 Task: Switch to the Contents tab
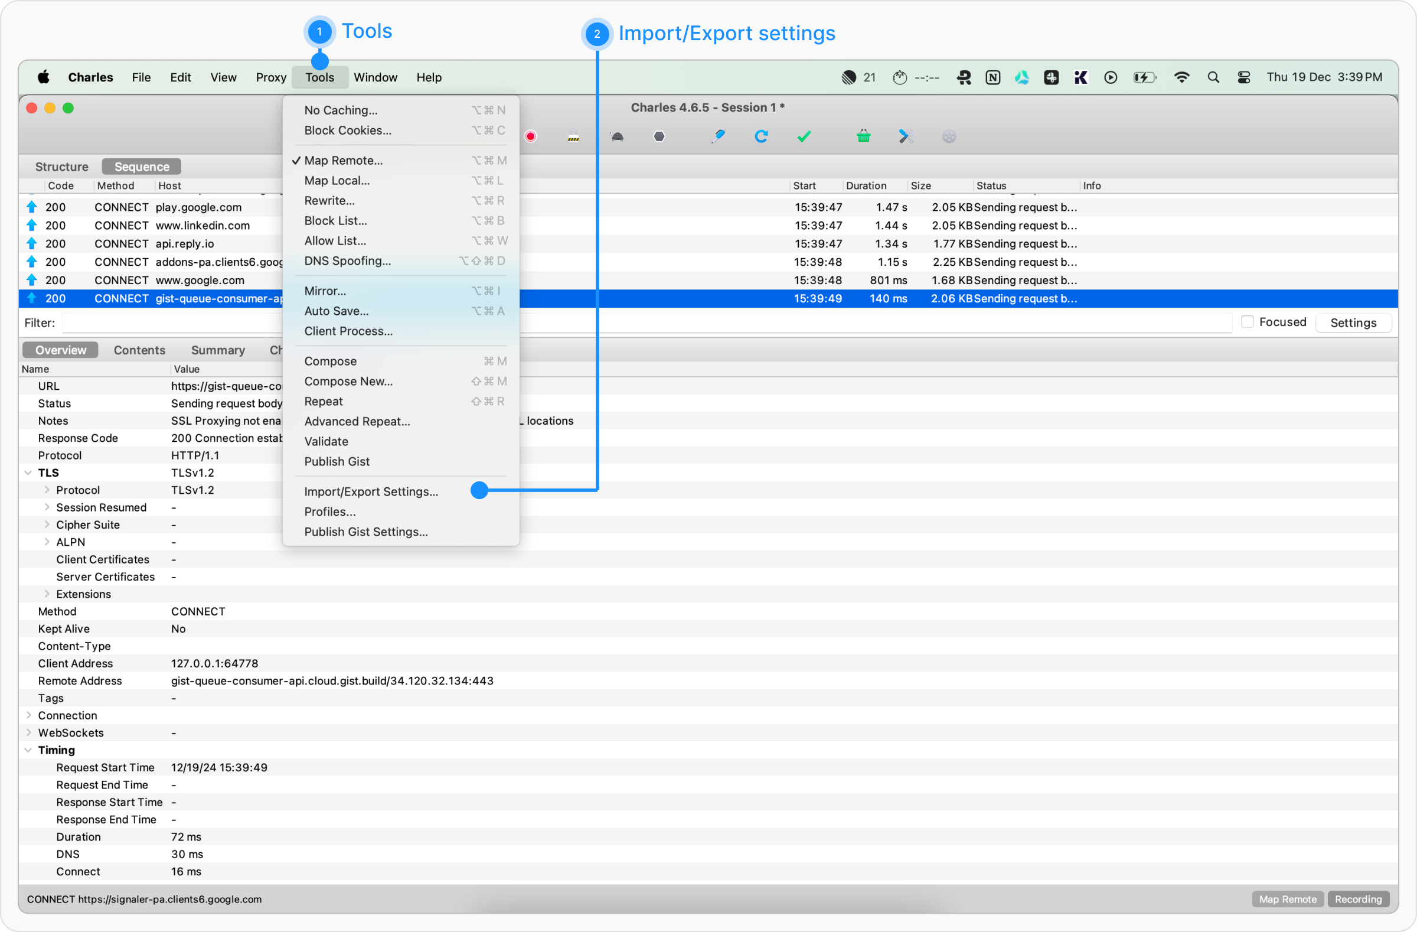tap(139, 350)
